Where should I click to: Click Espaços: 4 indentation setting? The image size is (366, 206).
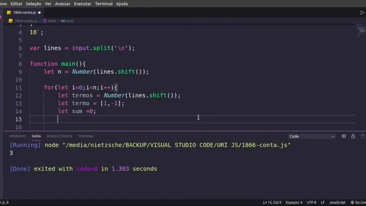[294, 203]
